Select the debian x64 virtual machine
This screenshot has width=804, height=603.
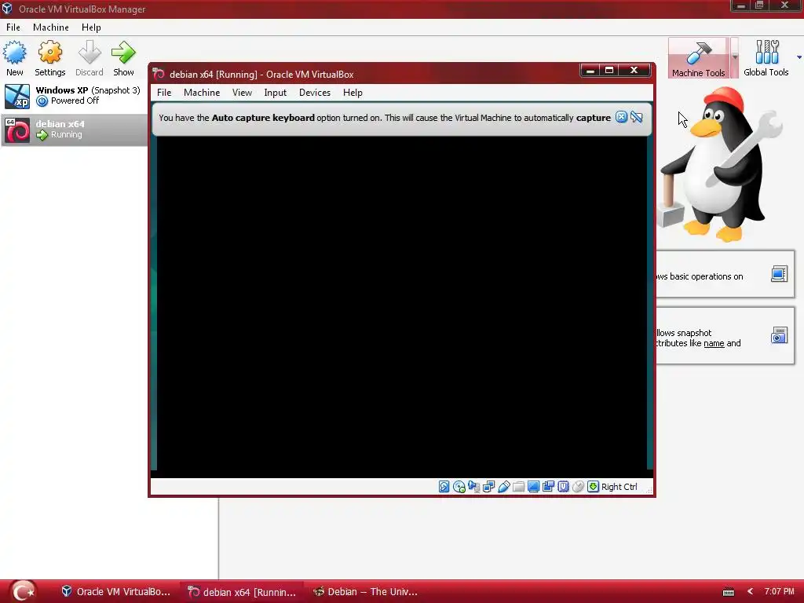point(74,130)
